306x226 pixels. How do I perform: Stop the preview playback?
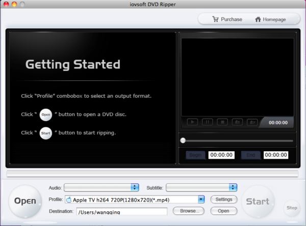click(x=222, y=122)
